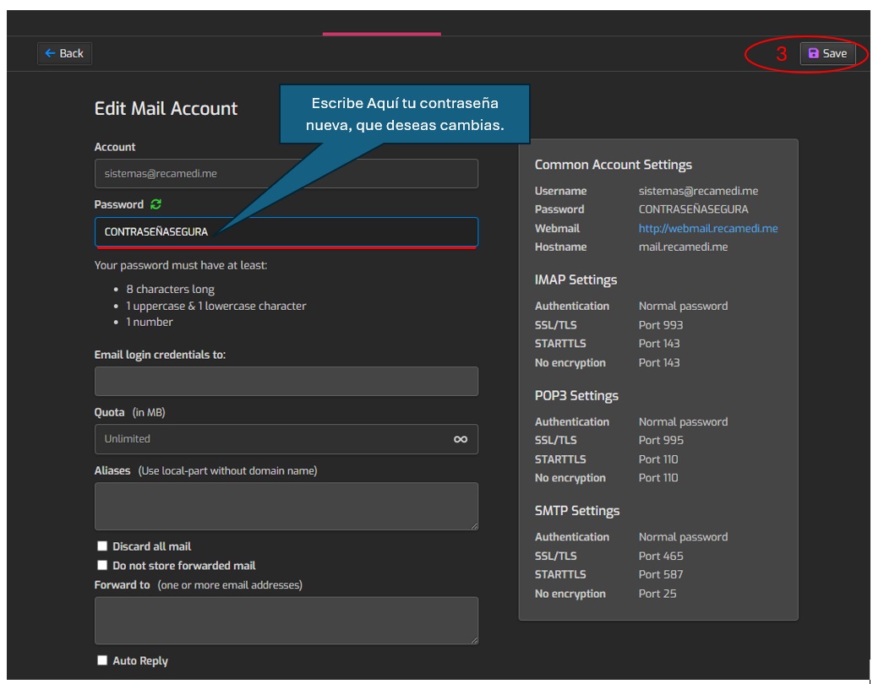Enable the Discard all mail checkbox
The image size is (873, 684).
102,546
